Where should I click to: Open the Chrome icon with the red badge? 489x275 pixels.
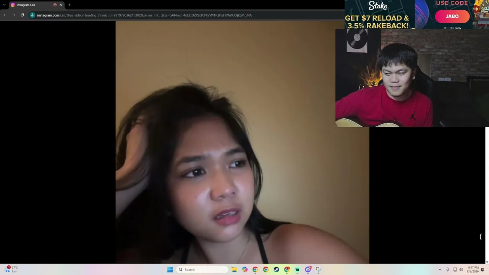[287, 270]
